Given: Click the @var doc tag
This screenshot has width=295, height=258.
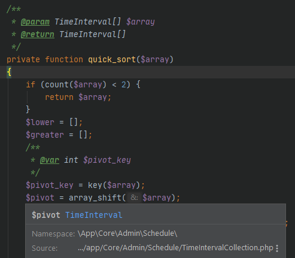Looking at the screenshot, I should (50, 160).
